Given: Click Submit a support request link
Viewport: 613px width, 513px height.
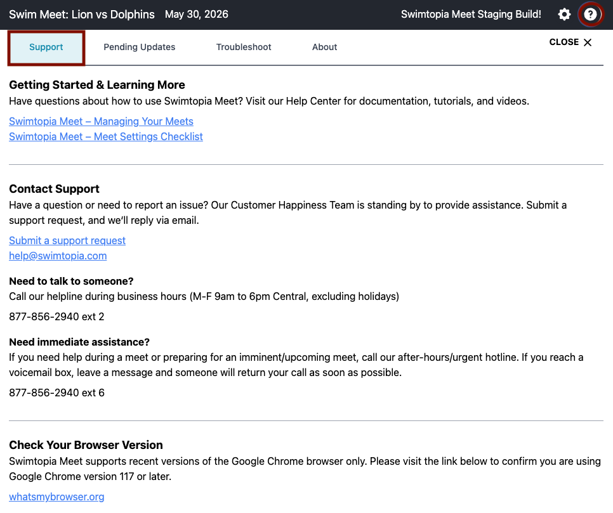Looking at the screenshot, I should click(67, 241).
